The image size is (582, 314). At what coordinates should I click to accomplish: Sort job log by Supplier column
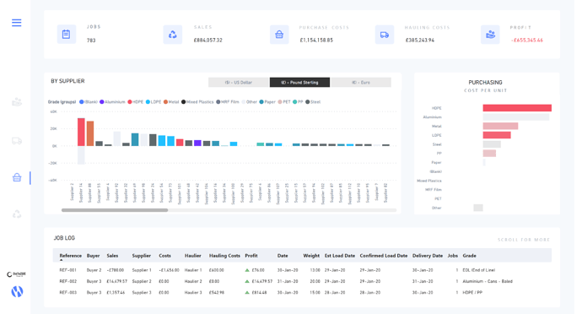pyautogui.click(x=142, y=256)
